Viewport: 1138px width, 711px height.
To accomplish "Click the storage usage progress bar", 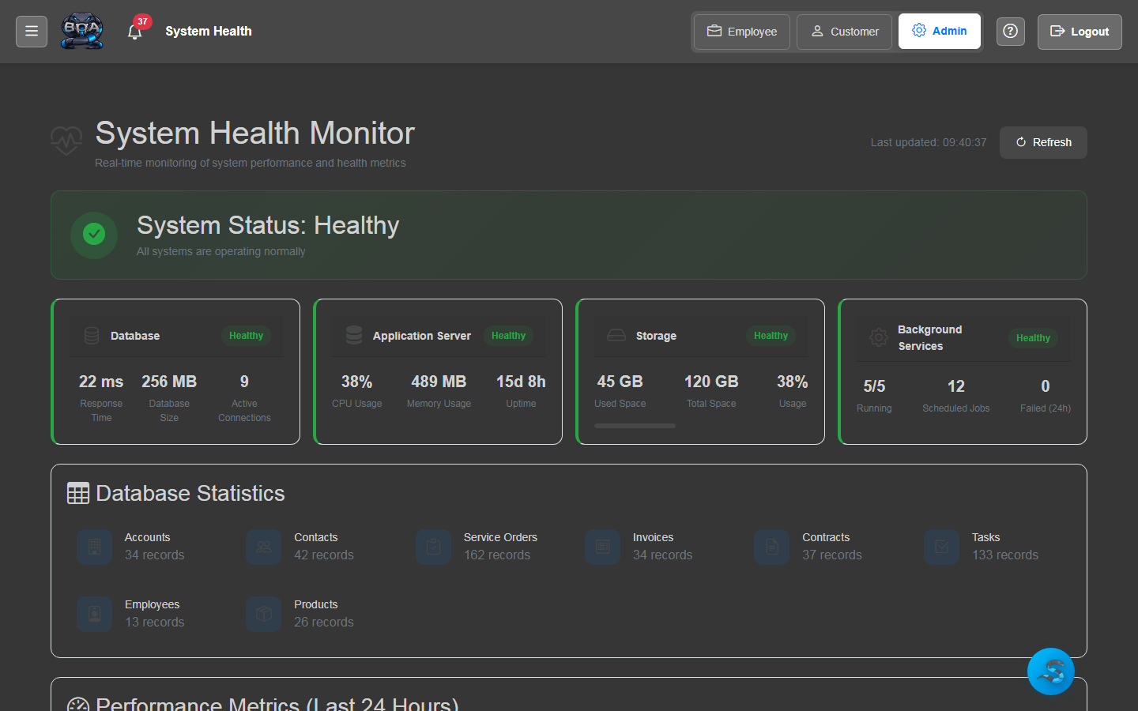I will pyautogui.click(x=634, y=425).
